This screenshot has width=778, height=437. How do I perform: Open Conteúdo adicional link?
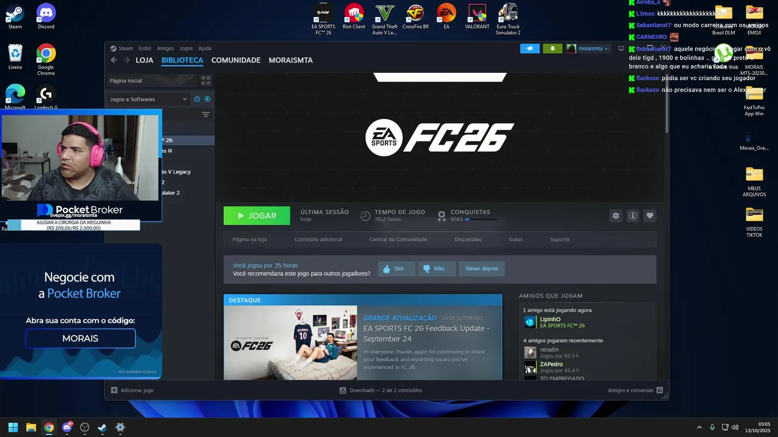318,239
